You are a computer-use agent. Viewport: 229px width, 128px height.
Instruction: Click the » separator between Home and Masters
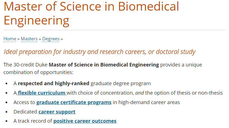coord(18,39)
